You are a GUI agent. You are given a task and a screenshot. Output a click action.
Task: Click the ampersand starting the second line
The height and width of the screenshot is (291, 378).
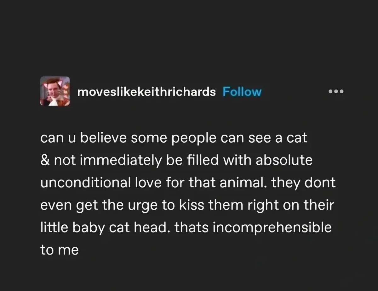point(44,161)
